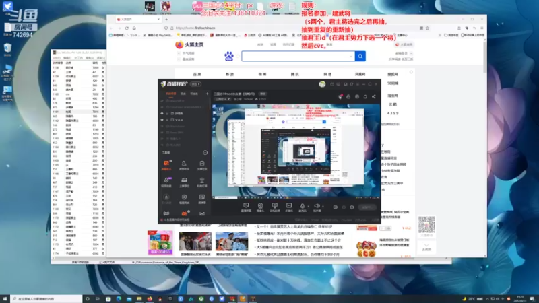Image resolution: width=539 pixels, height=303 pixels.
Task: Click the Firefox page vertical scrollbar
Action: [484, 57]
